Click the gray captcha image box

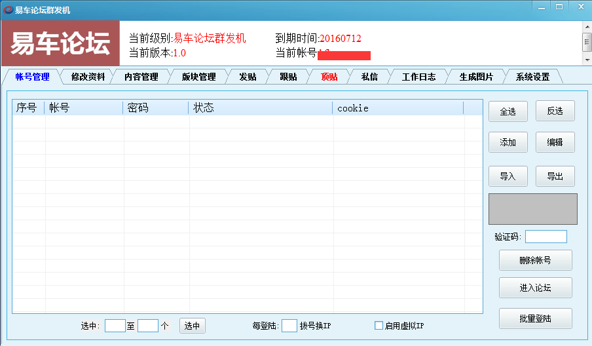(x=532, y=209)
